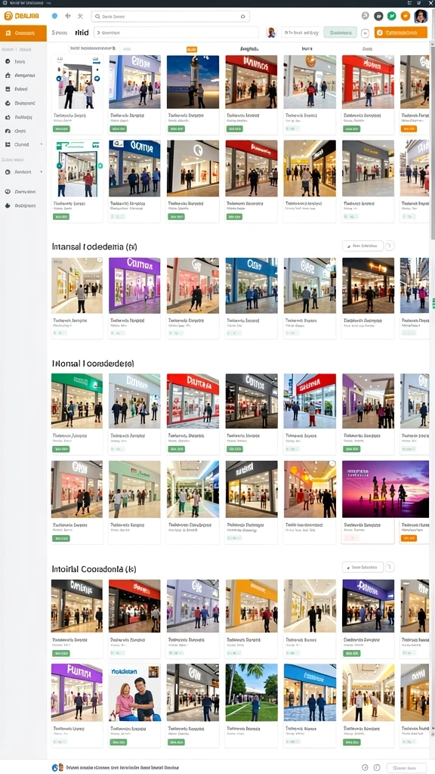Click the house icon in the left sidebar
This screenshot has width=435, height=774.
coord(8,76)
